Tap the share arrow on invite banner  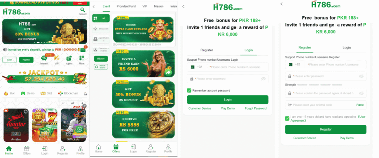168,73
